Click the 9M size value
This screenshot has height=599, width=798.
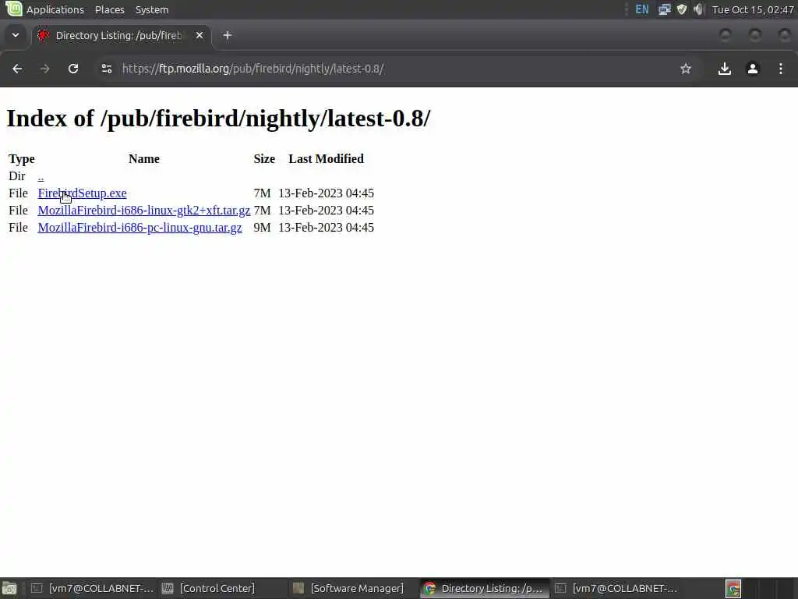coord(262,228)
